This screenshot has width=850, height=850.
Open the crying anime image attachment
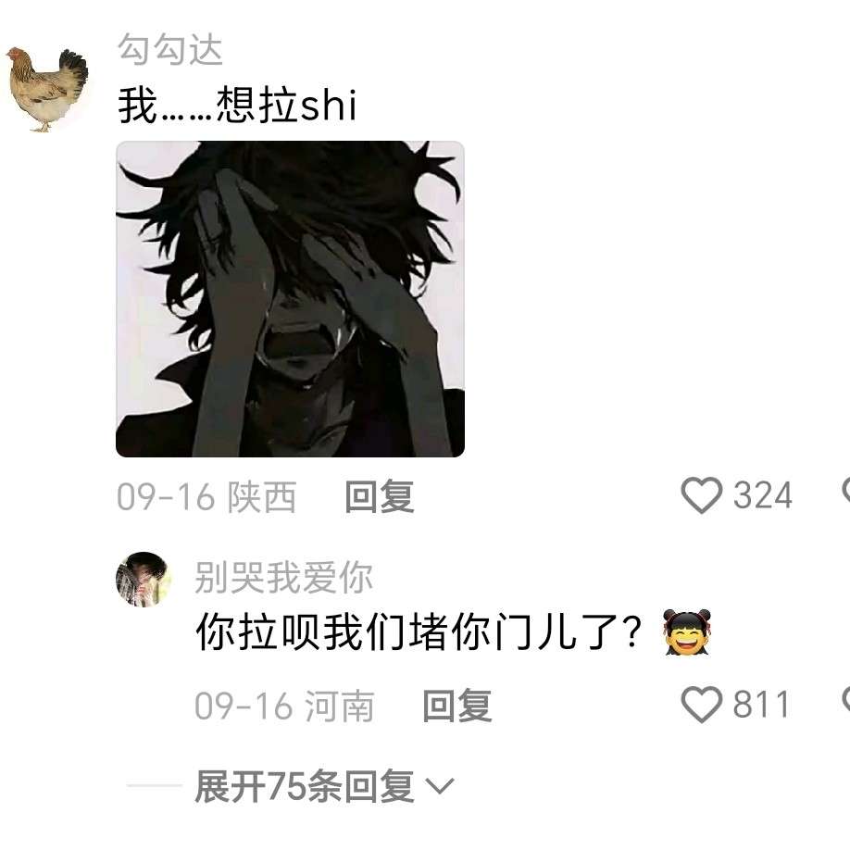290,299
